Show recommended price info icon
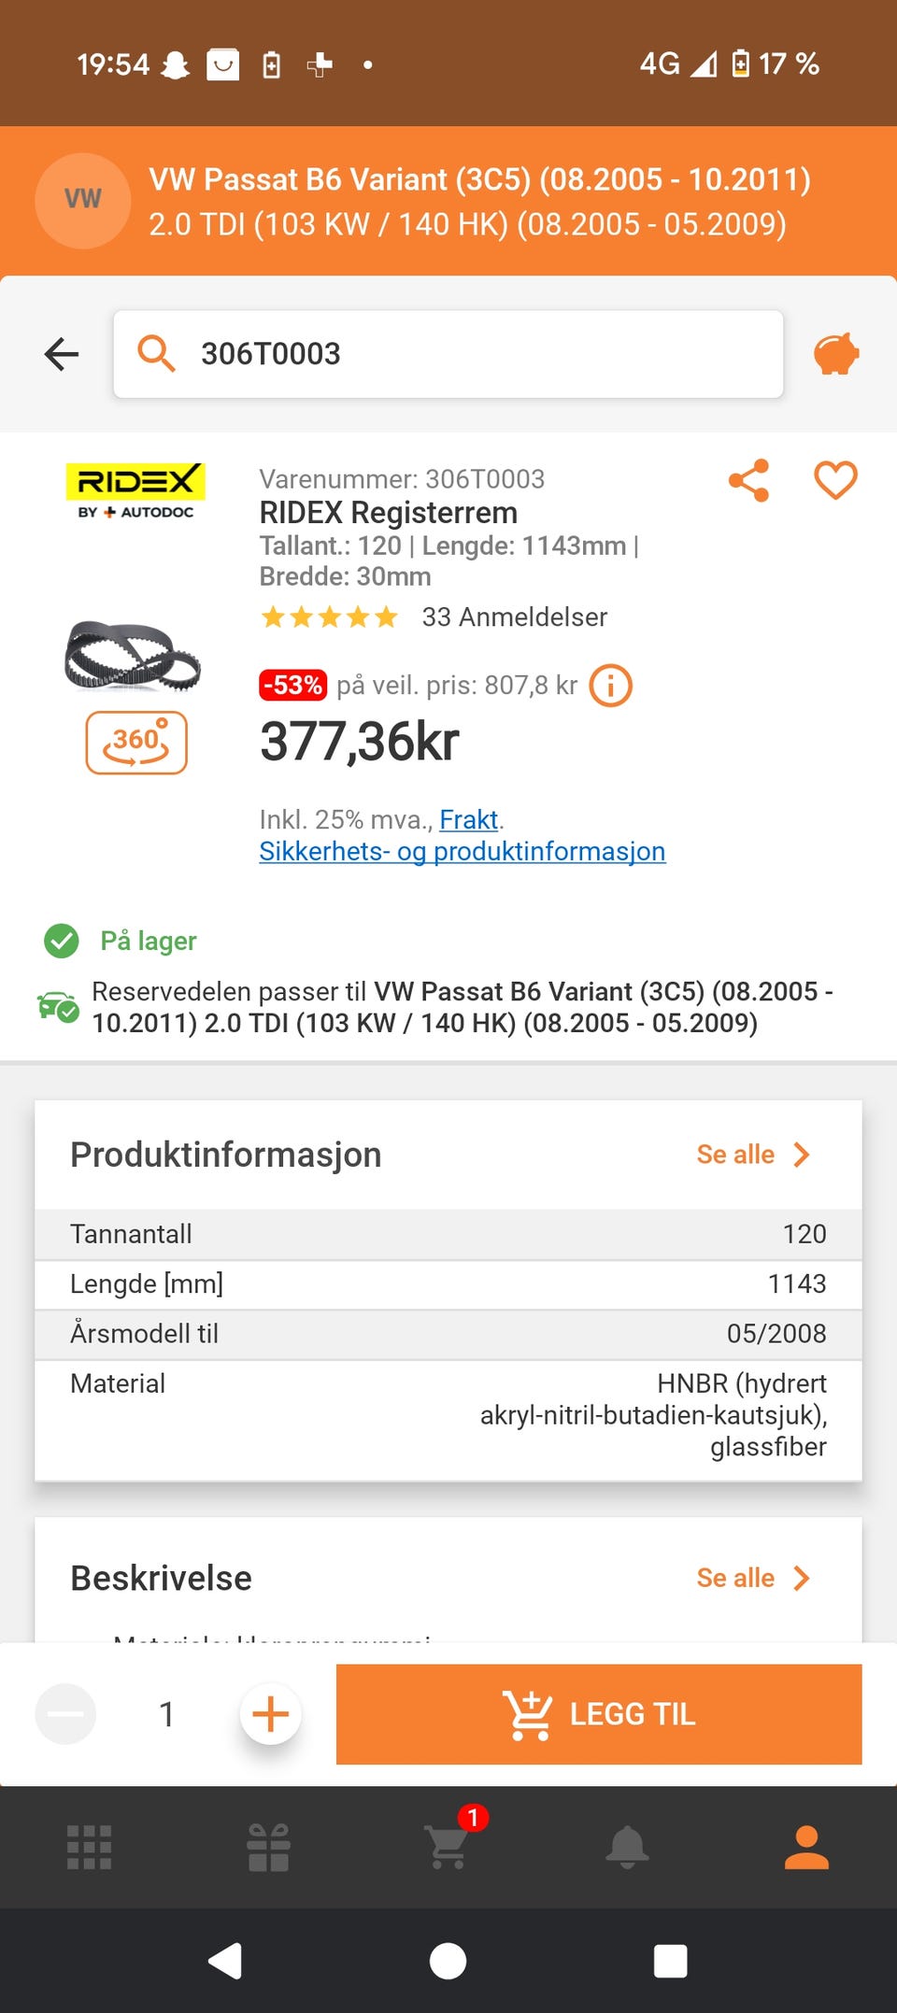 (x=610, y=686)
